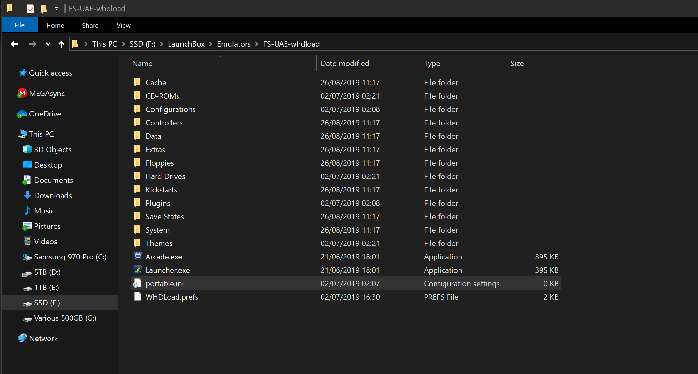
Task: Click the Kickstarts folder icon
Action: coord(137,189)
